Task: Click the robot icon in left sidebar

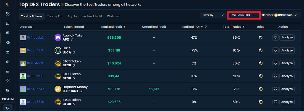Action: pyautogui.click(x=7, y=62)
